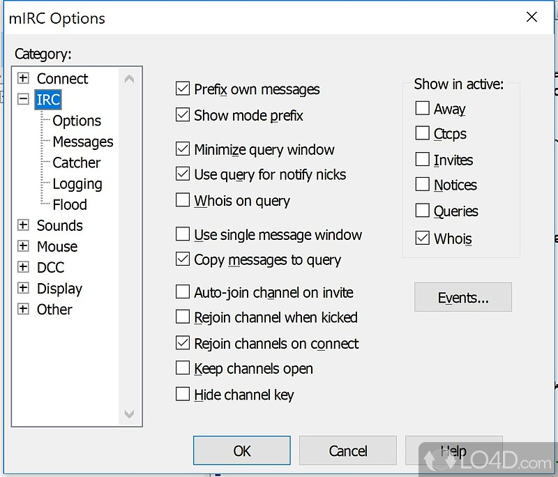Expand the Display category node
The width and height of the screenshot is (558, 477).
23,288
